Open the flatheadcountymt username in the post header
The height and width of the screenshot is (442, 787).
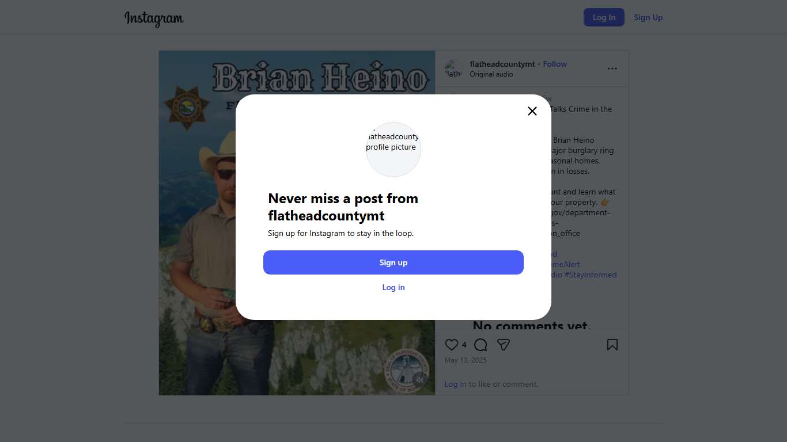pyautogui.click(x=502, y=64)
